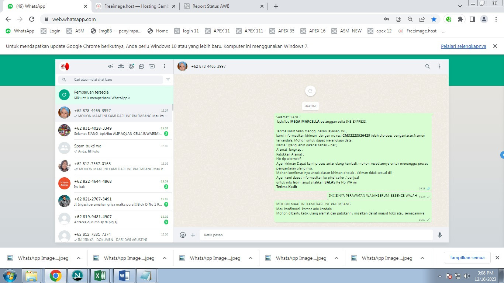Dismiss the Chrome update notice bar
The image size is (504, 283).
pos(495,46)
